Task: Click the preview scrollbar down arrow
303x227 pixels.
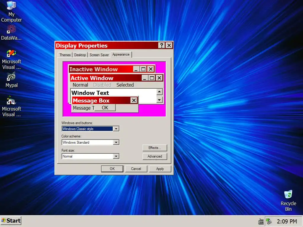Action: click(159, 100)
